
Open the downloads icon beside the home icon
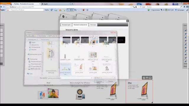[188, 7]
